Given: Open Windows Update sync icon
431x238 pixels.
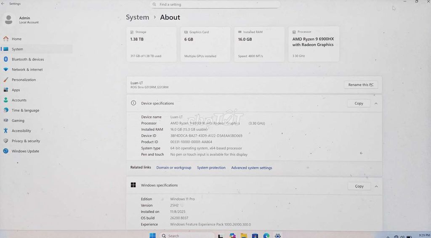Looking at the screenshot, I should (6, 151).
